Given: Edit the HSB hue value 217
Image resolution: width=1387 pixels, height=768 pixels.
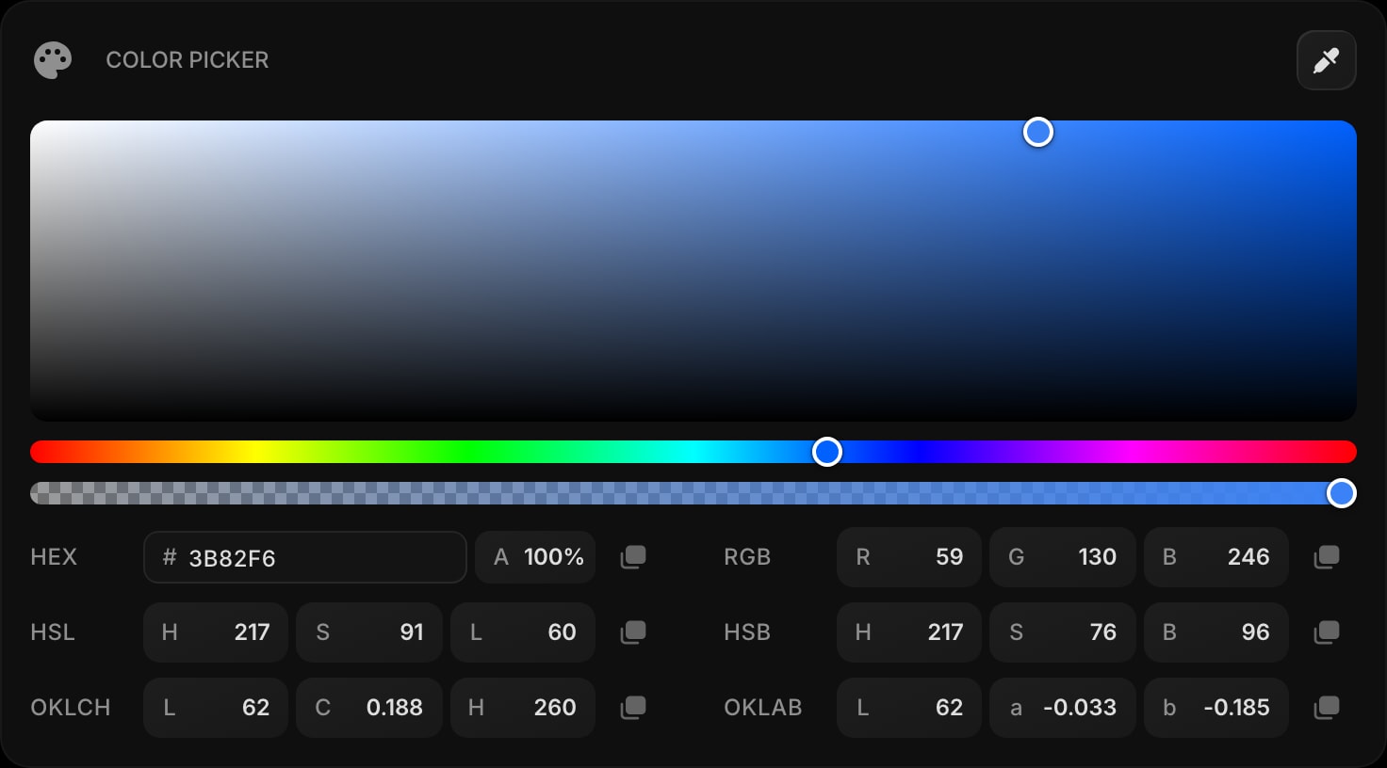Looking at the screenshot, I should [x=909, y=632].
